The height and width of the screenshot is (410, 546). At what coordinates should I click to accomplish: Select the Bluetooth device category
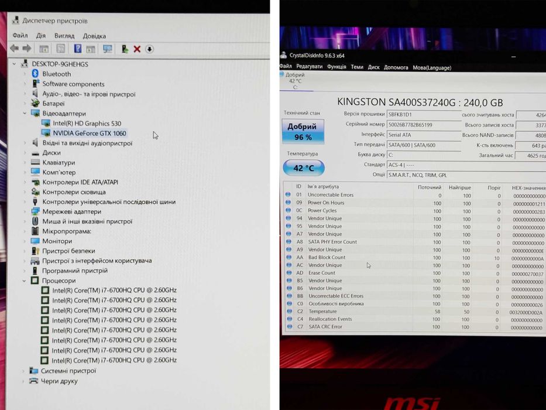[57, 74]
